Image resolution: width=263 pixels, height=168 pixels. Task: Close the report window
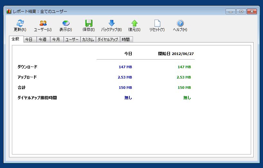[x=252, y=11]
